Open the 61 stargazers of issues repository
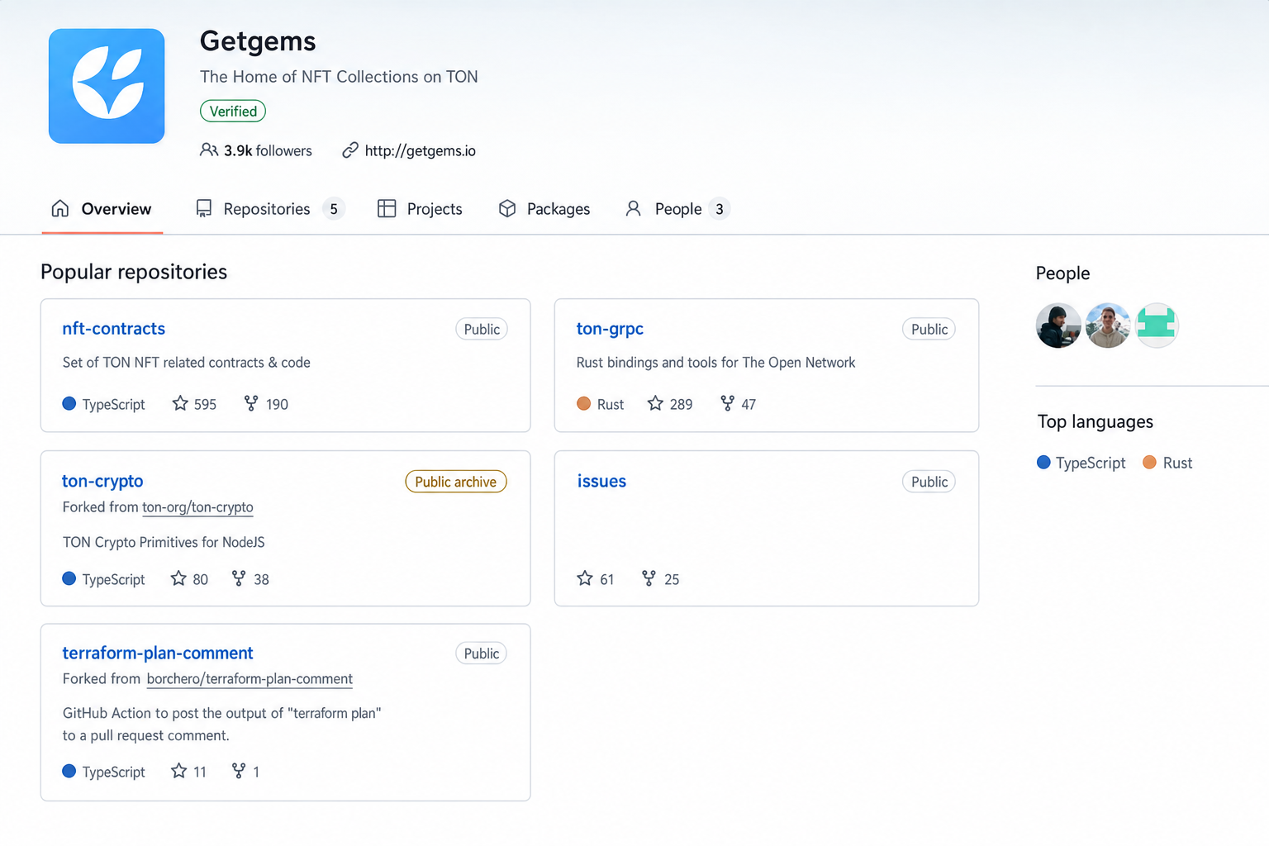This screenshot has width=1269, height=846. pyautogui.click(x=607, y=579)
